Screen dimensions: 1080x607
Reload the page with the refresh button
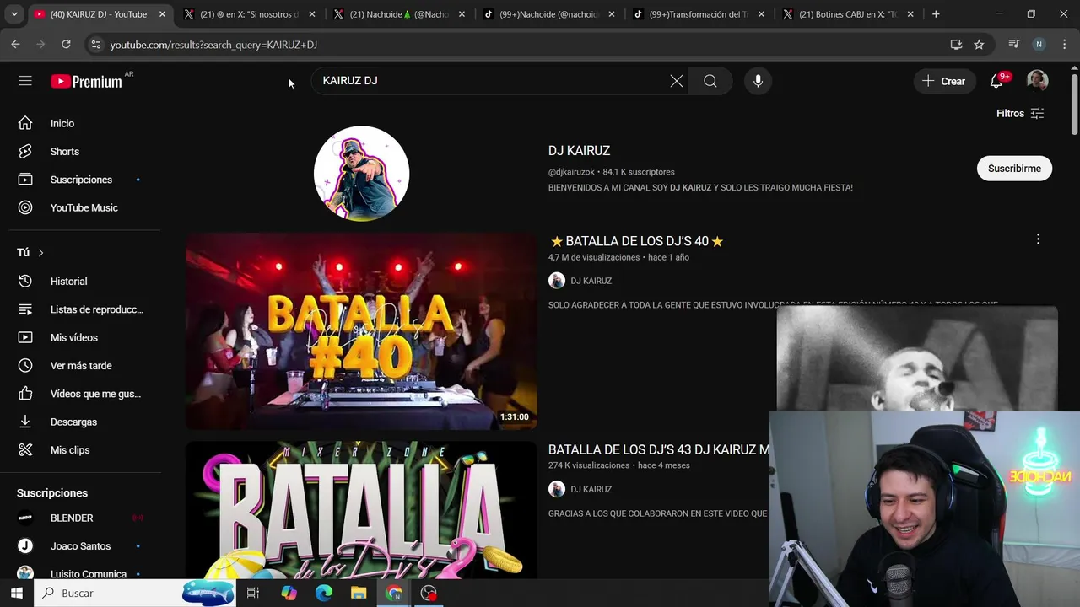pyautogui.click(x=66, y=45)
